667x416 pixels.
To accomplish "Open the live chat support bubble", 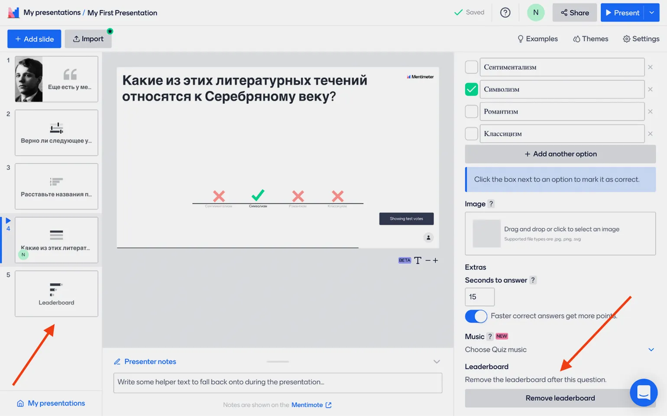I will pyautogui.click(x=644, y=393).
